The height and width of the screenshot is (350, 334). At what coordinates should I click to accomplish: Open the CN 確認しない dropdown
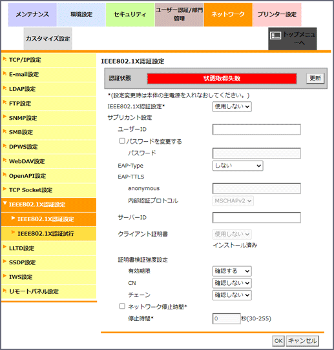232,283
